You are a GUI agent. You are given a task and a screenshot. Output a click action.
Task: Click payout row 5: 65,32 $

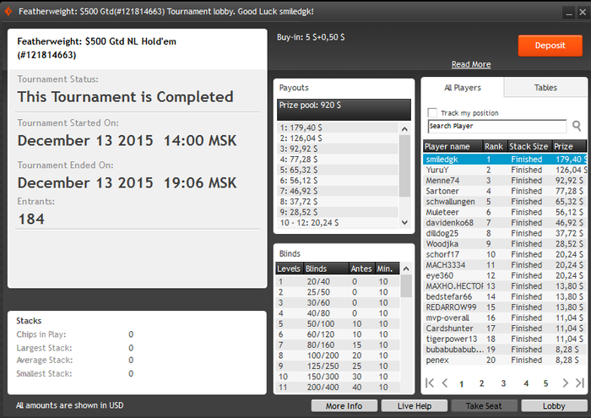point(338,170)
